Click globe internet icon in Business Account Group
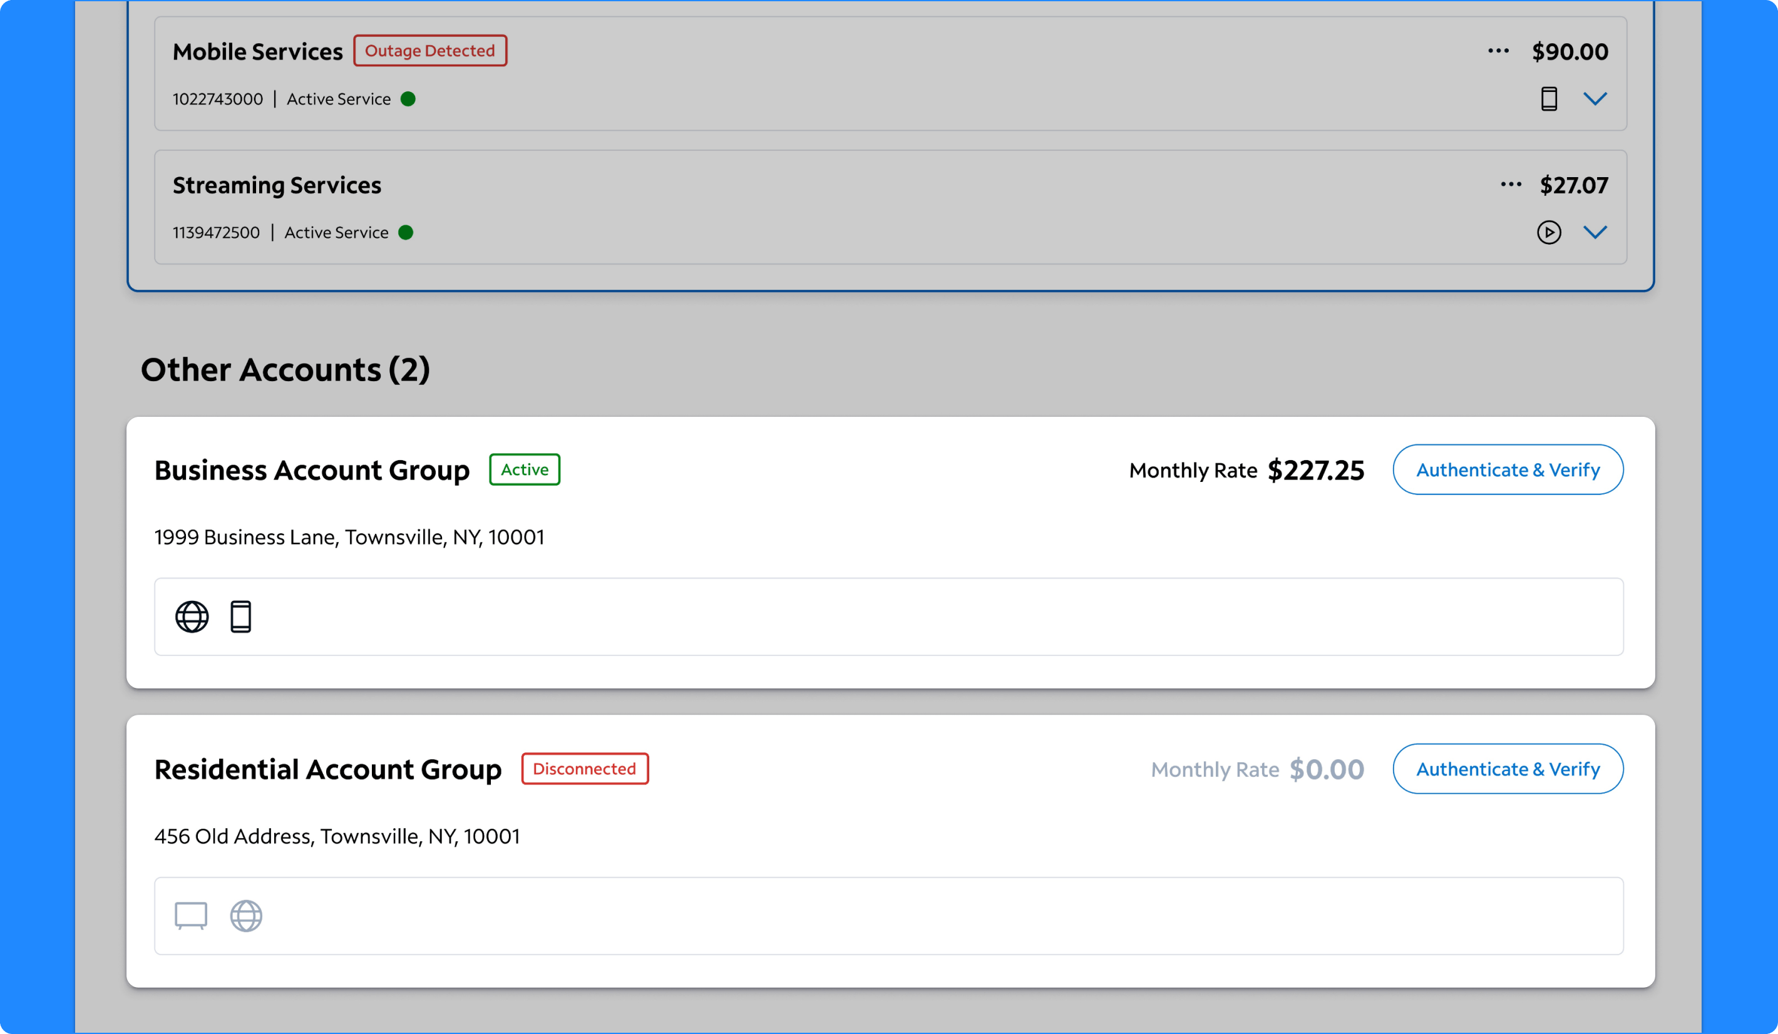Screen dimensions: 1778x1034 pyautogui.click(x=192, y=617)
